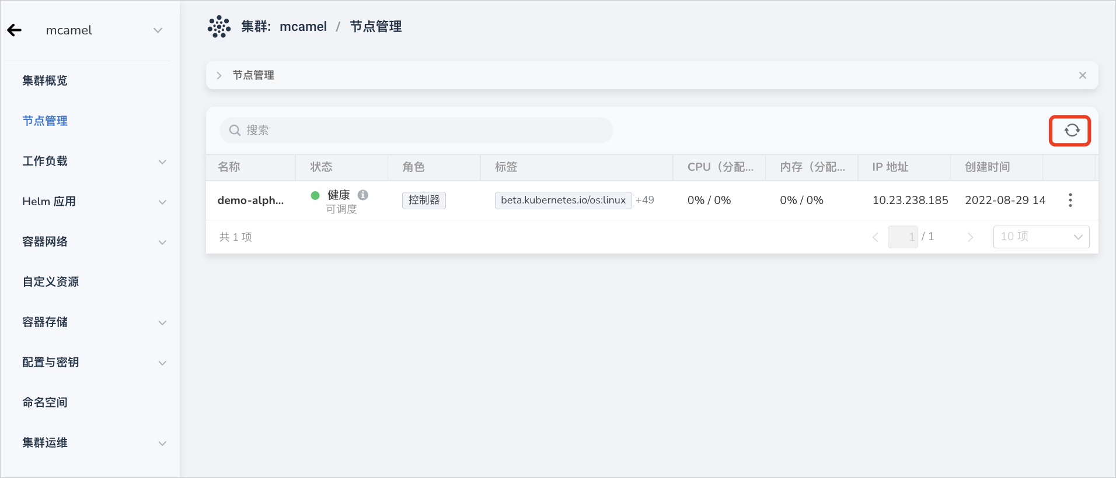
Task: Click the 健康 status text
Action: [x=339, y=195]
